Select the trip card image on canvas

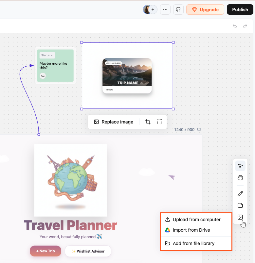(127, 75)
